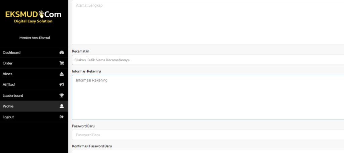Screen dimensions: 344x153
Task: Click the hand pointer icon in logo
Action: tap(41, 14)
